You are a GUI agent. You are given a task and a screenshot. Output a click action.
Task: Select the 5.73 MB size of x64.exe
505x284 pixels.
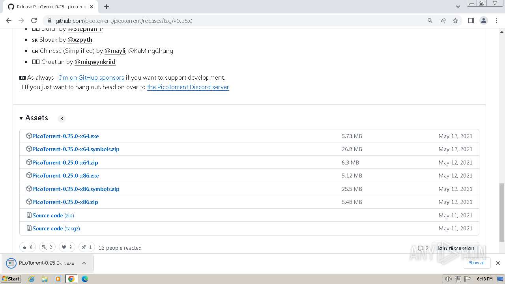click(x=352, y=136)
